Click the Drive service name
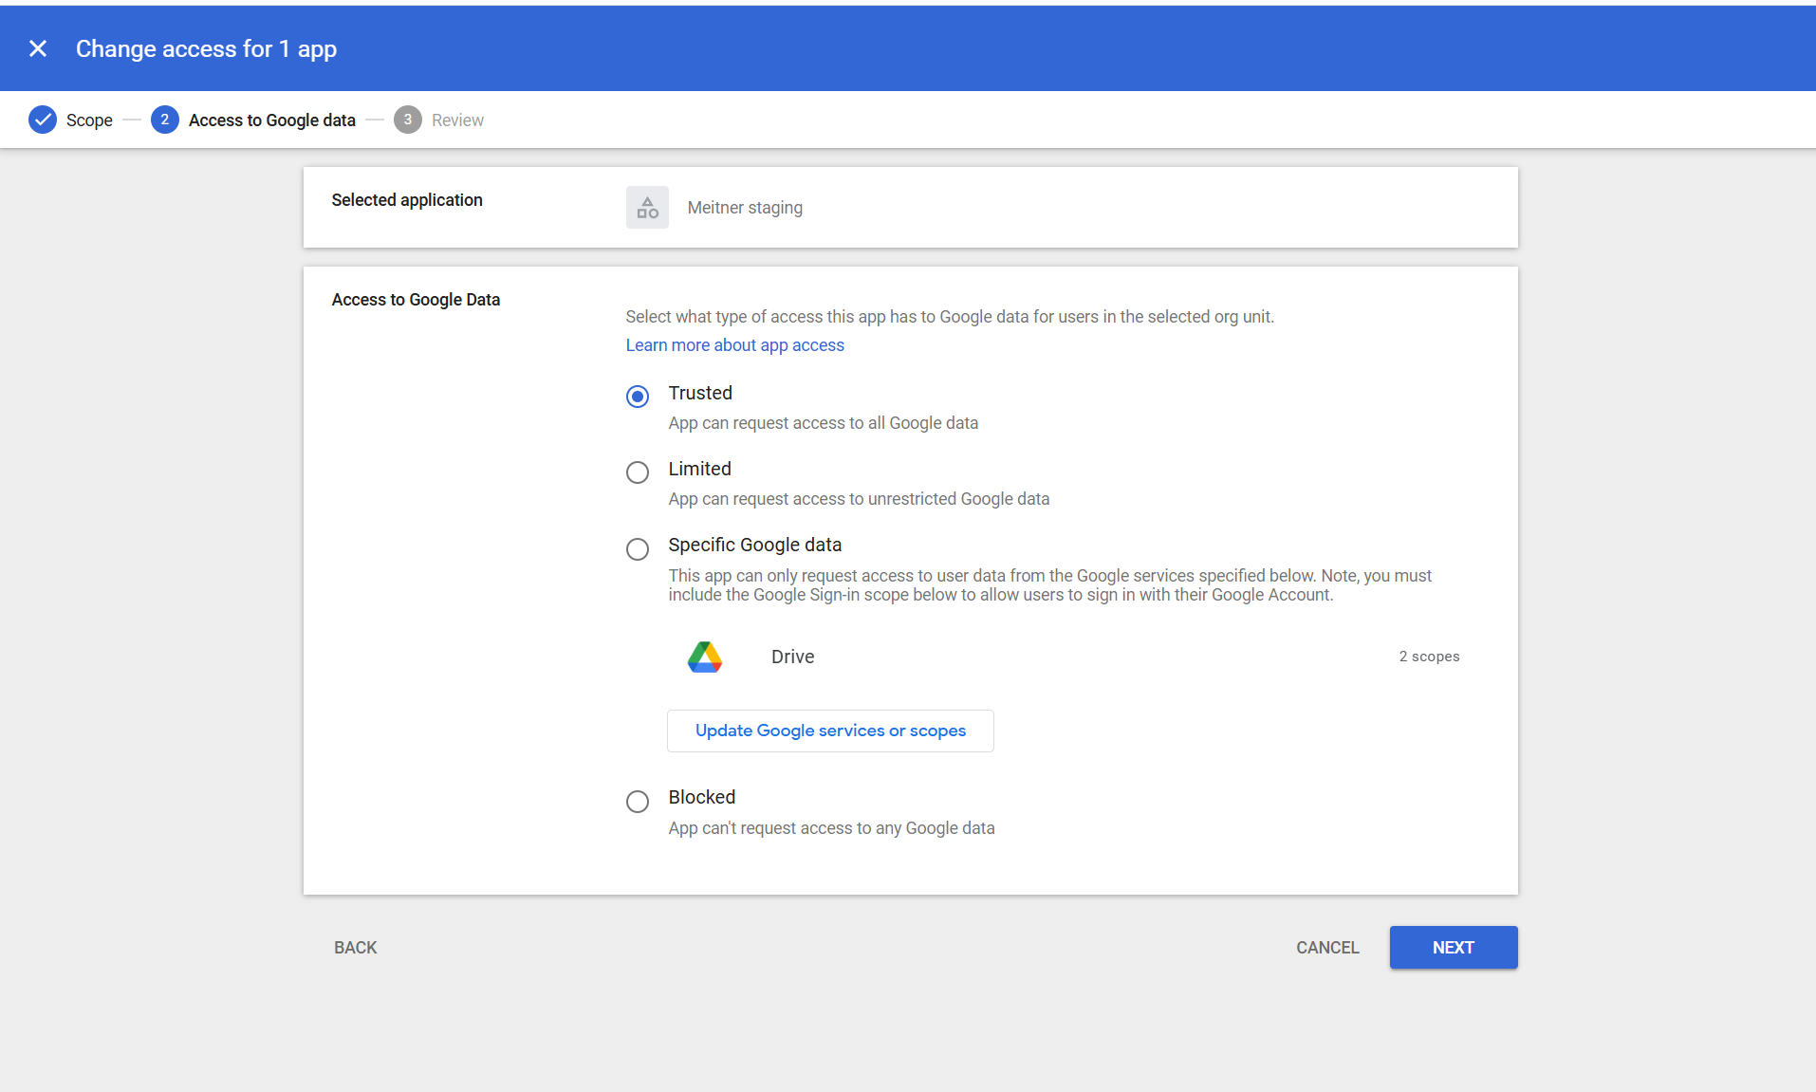 792,657
